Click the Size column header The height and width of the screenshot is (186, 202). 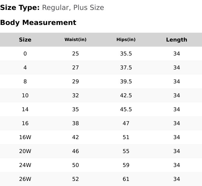(25, 40)
